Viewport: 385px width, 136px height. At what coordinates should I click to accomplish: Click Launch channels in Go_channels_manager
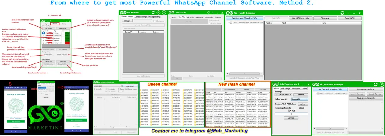click(357, 94)
